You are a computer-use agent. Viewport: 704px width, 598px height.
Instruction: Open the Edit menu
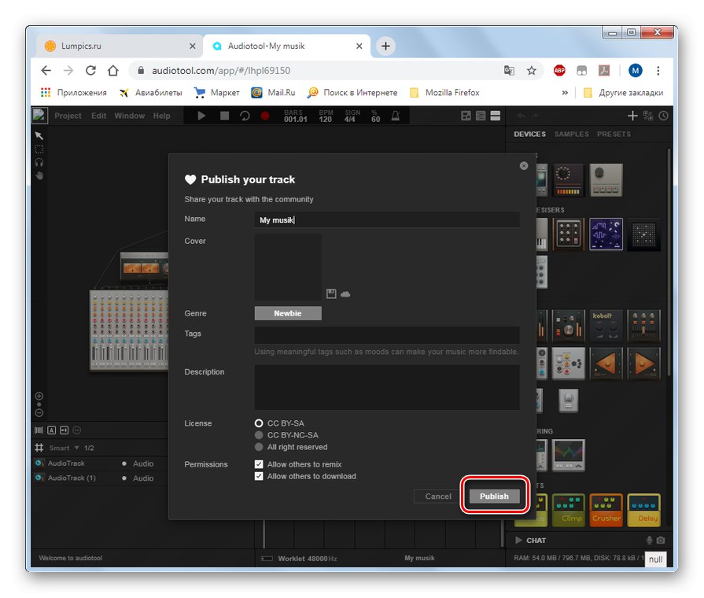pos(99,116)
